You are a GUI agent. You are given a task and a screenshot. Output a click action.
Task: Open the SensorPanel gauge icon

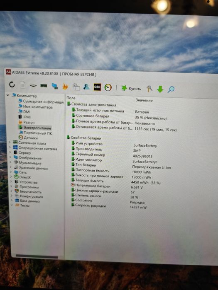point(108,87)
